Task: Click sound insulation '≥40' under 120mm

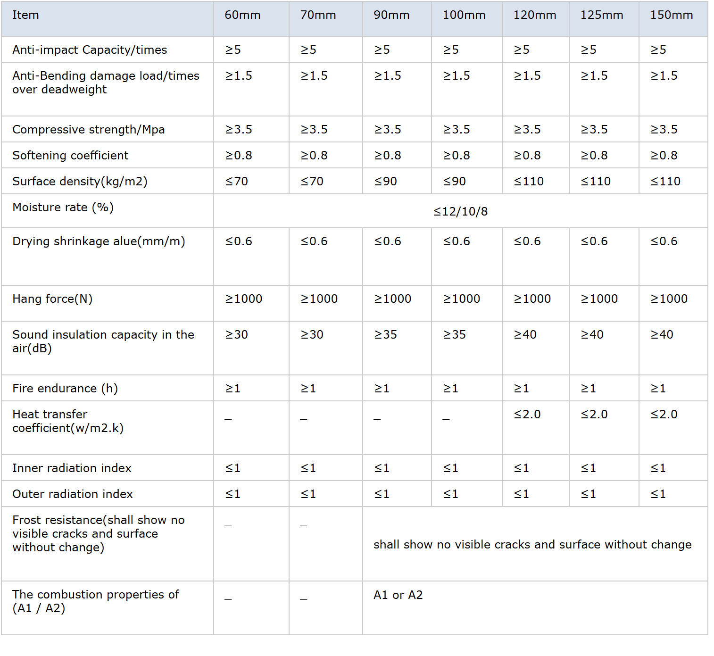Action: tap(525, 335)
